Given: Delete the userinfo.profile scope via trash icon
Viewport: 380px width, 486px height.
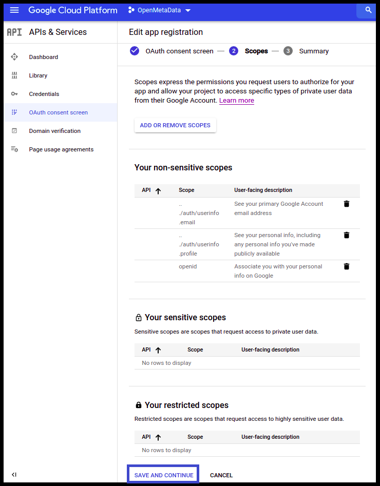Looking at the screenshot, I should 347,235.
